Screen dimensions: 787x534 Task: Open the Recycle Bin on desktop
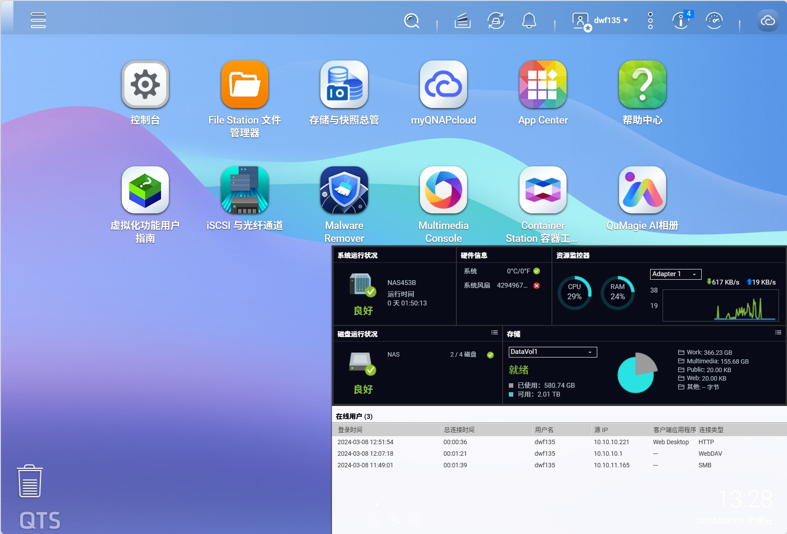(x=30, y=481)
